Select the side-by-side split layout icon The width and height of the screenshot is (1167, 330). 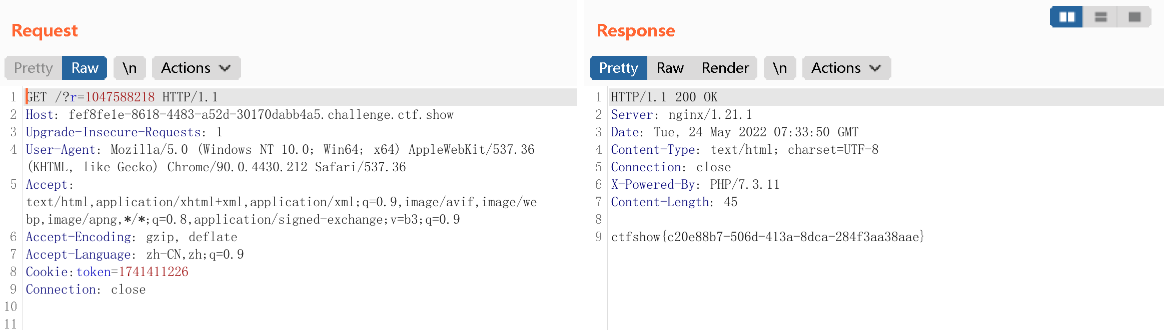pyautogui.click(x=1066, y=17)
